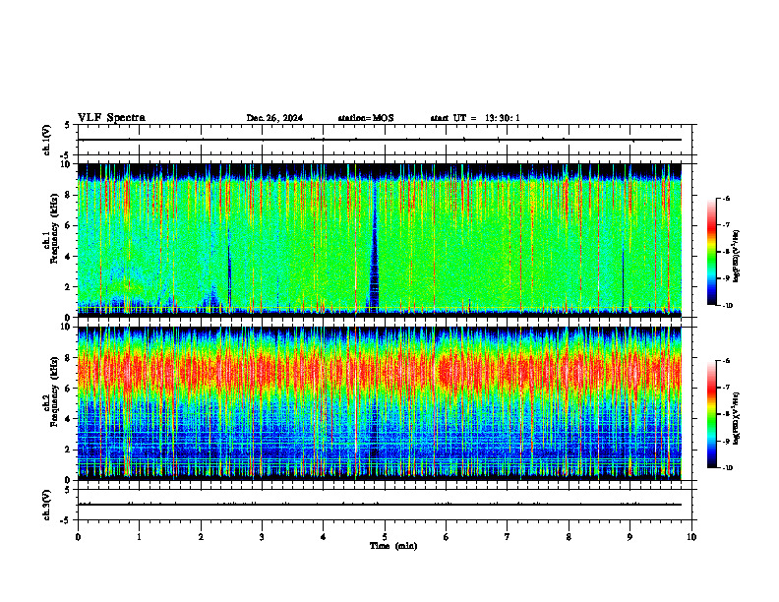Click the ch.2 spectrogram color scale bar
Image resolution: width=779 pixels, height=602 pixels.
(712, 414)
